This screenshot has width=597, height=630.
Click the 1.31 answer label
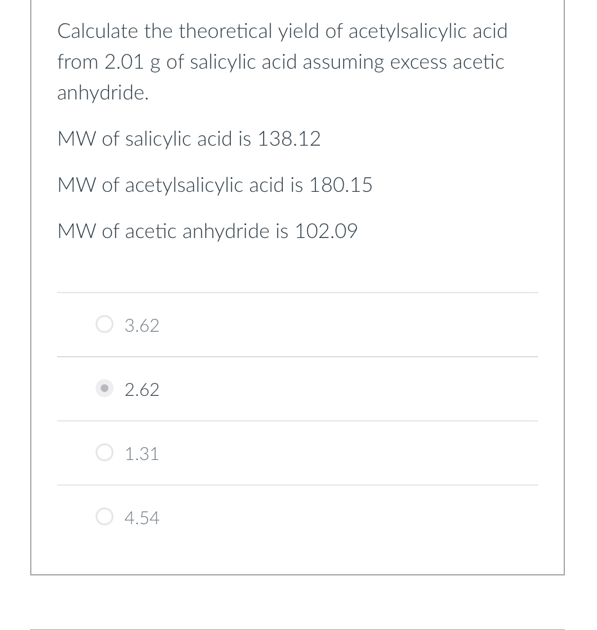point(142,454)
